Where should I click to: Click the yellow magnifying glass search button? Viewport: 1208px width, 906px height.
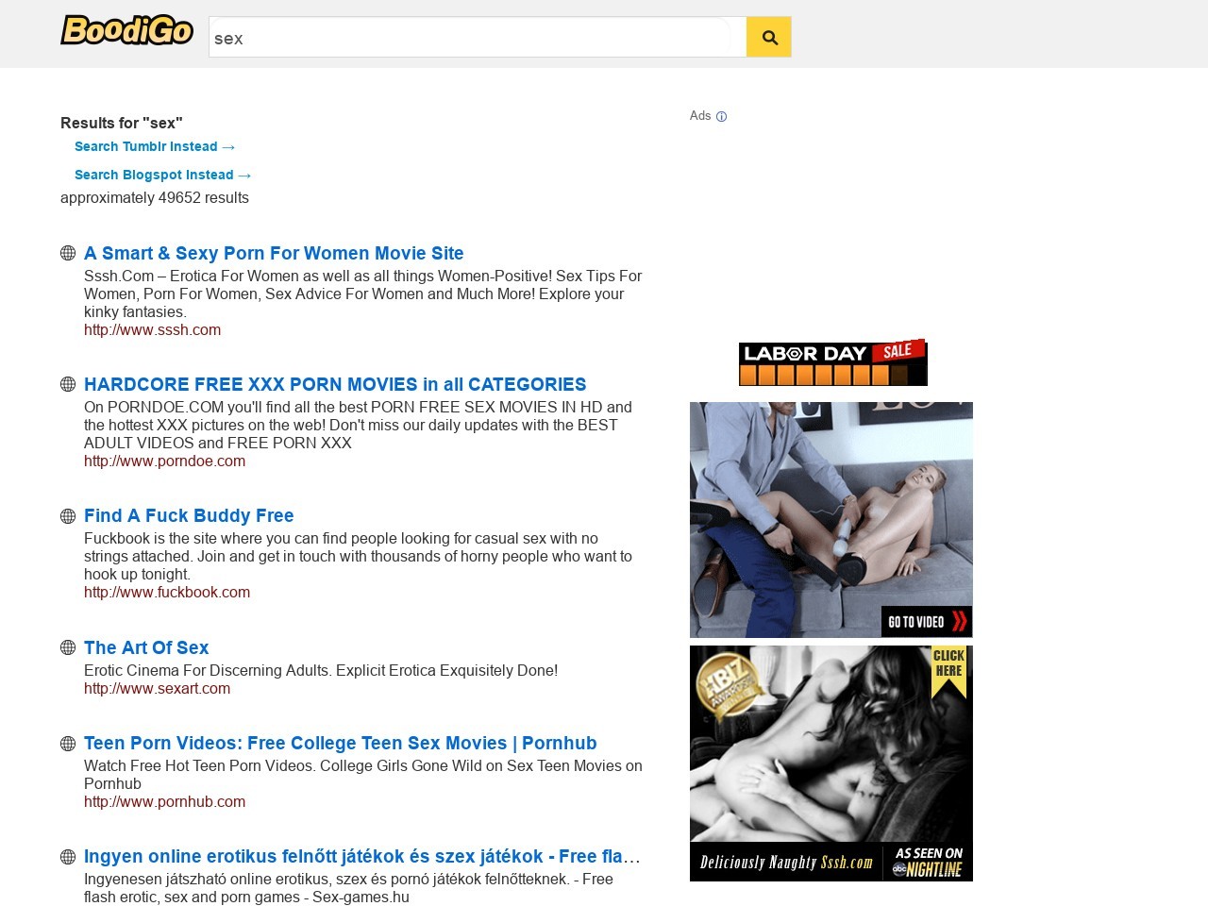(x=769, y=37)
